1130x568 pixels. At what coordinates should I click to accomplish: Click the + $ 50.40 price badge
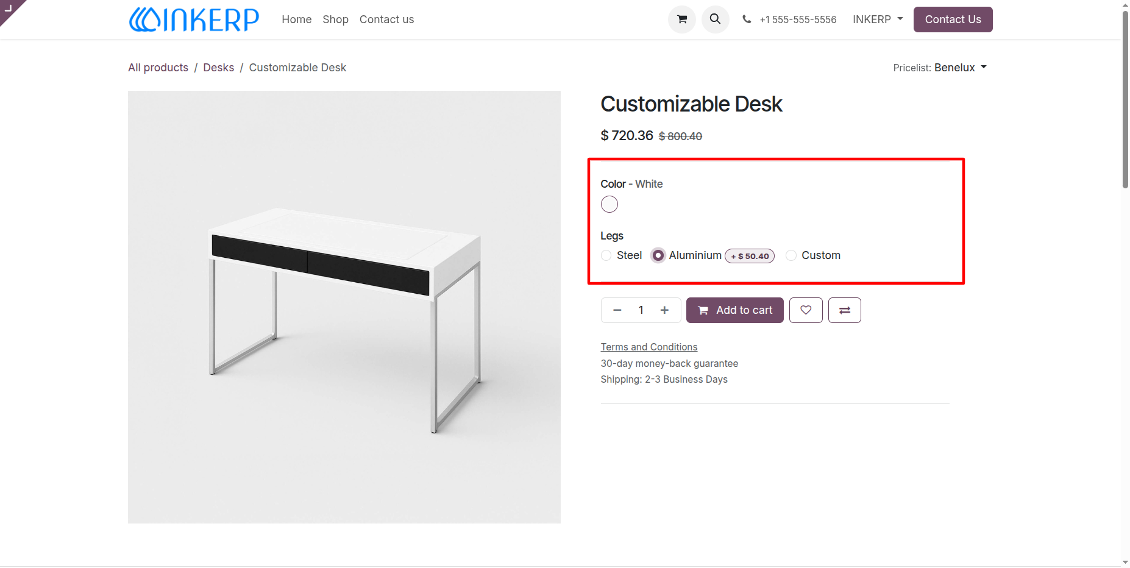[750, 256]
